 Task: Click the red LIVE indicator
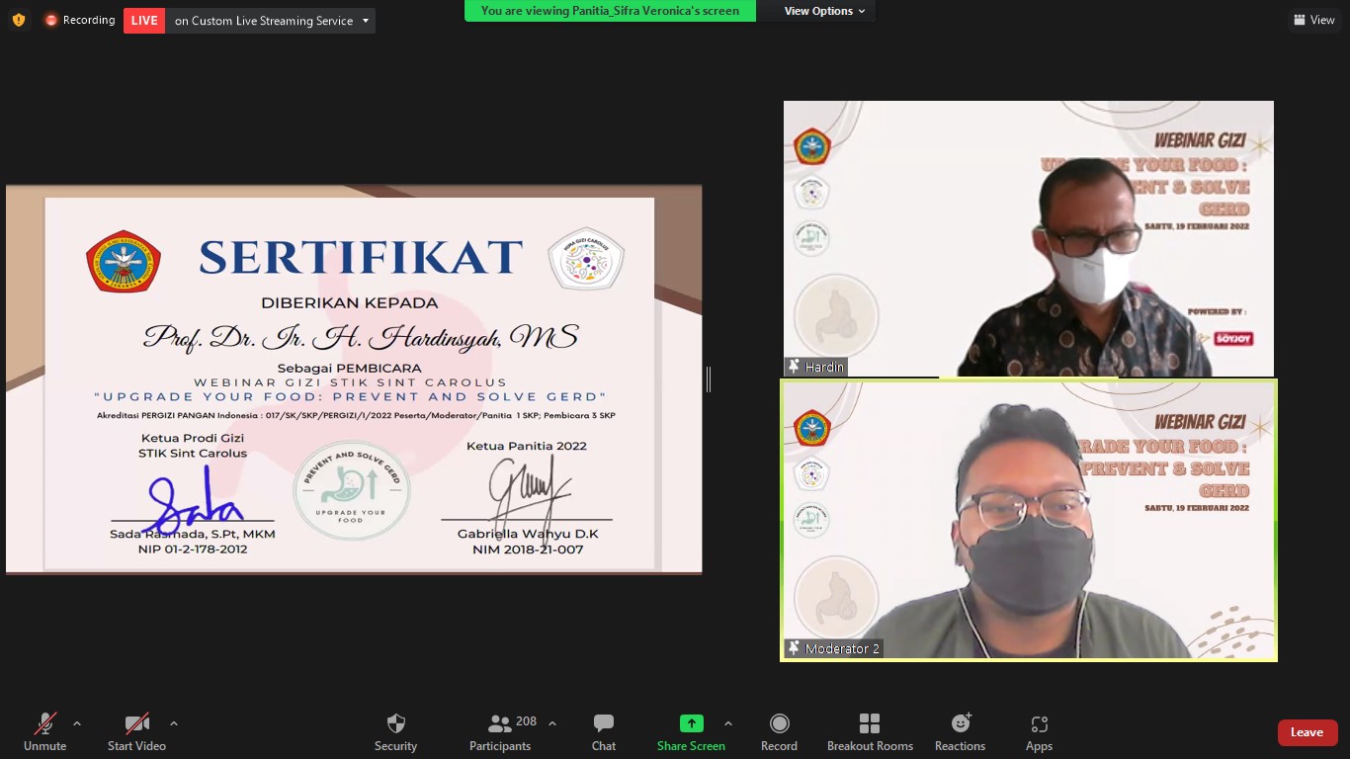pyautogui.click(x=144, y=21)
